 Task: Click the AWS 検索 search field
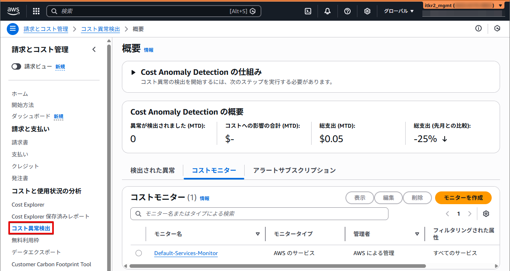point(154,11)
